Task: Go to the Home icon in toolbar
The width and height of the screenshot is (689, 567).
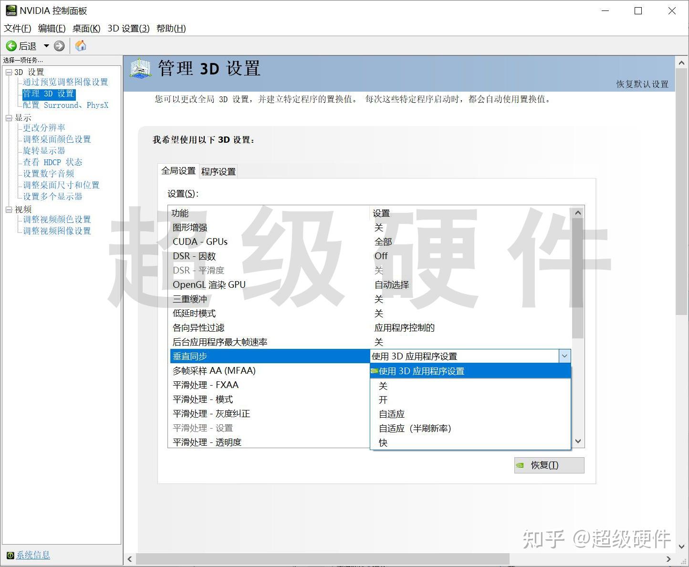Action: (81, 46)
